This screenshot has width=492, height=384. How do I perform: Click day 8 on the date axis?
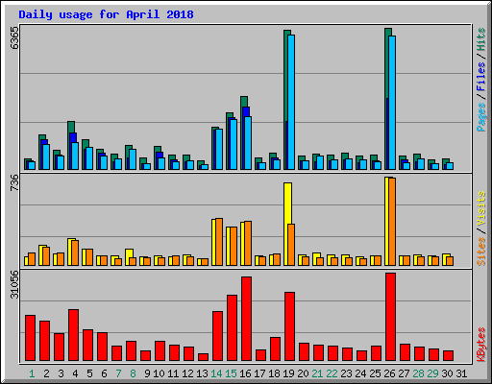(x=133, y=373)
